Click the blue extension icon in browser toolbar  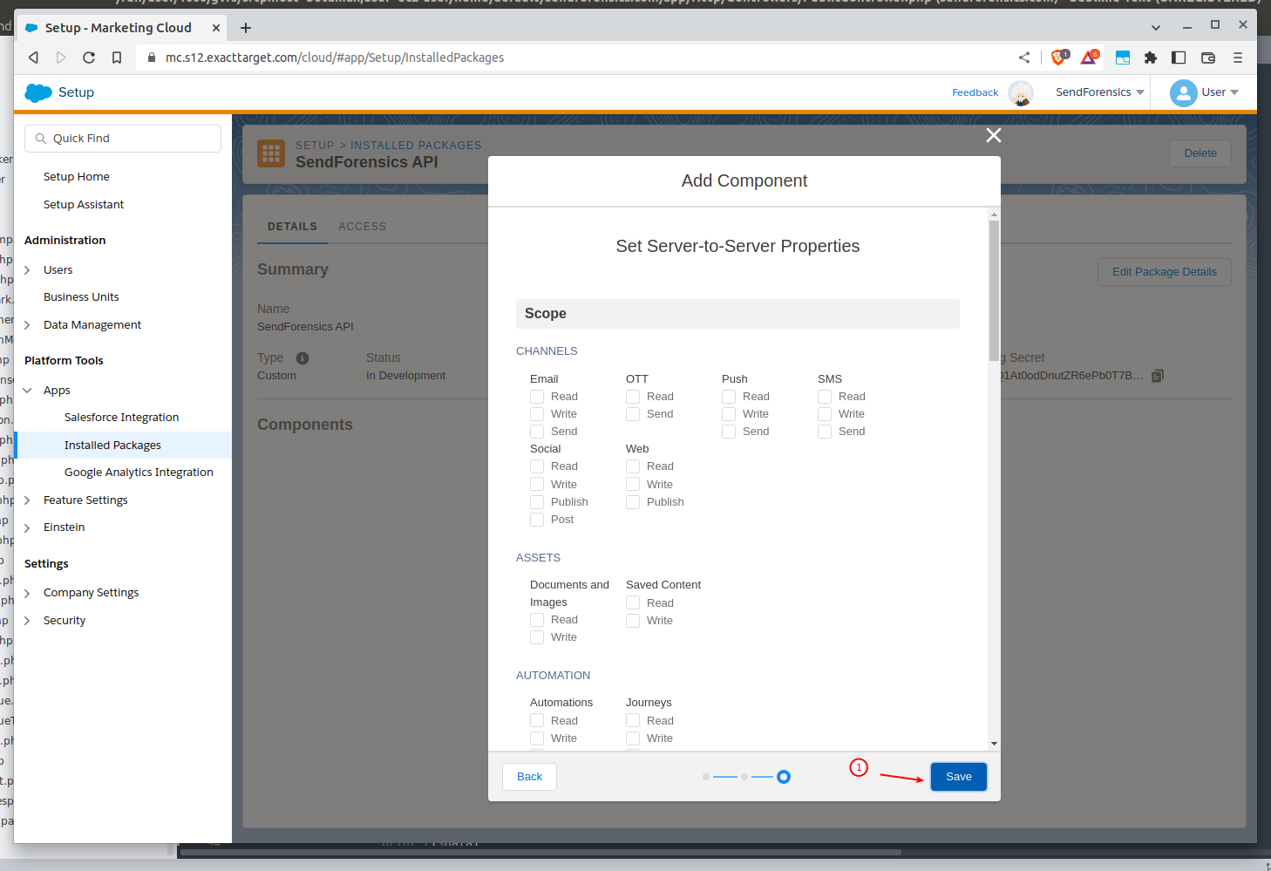pyautogui.click(x=1123, y=58)
